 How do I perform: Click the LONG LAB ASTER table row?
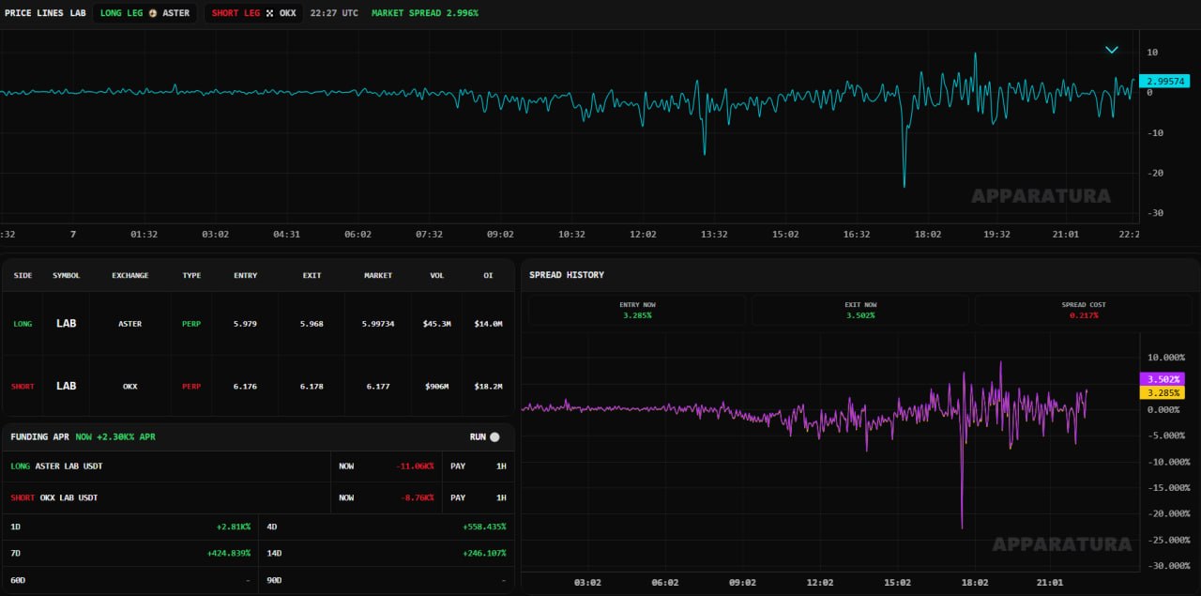coord(258,323)
